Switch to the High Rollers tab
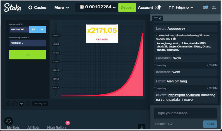 coord(57,127)
